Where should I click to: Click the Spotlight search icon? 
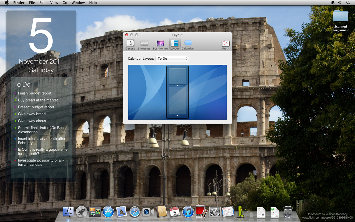coord(348,2)
